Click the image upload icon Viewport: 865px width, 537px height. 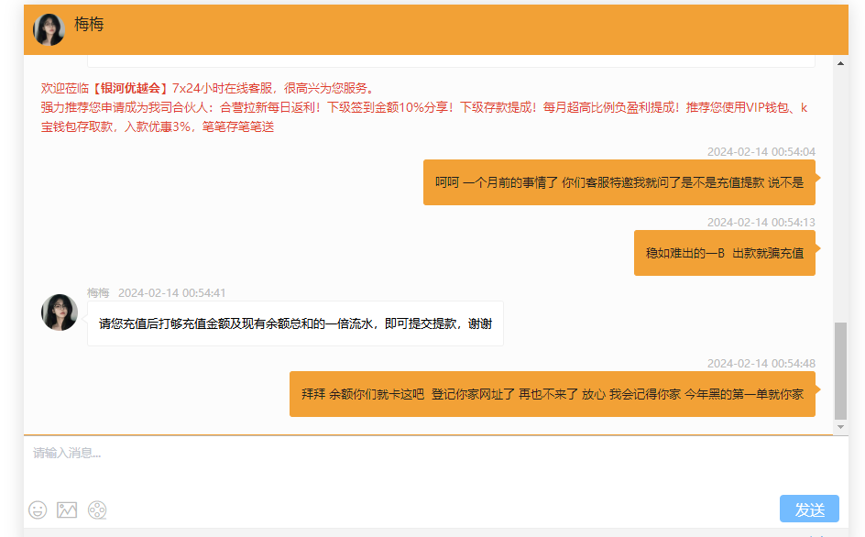click(67, 510)
